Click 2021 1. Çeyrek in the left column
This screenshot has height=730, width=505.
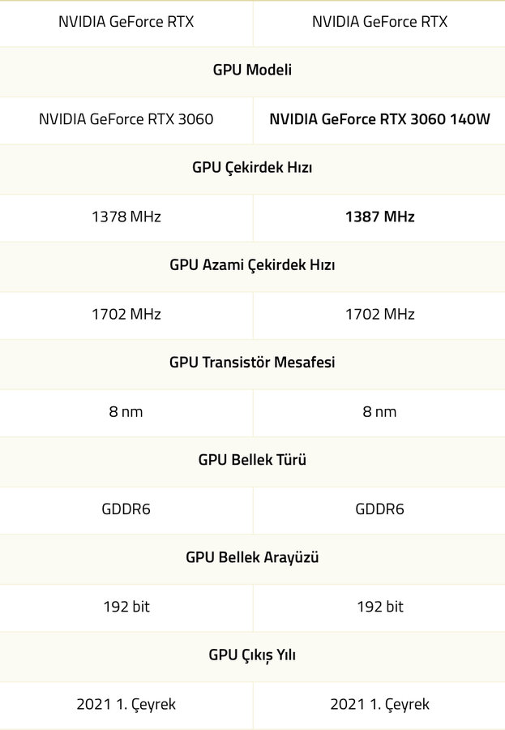(126, 704)
